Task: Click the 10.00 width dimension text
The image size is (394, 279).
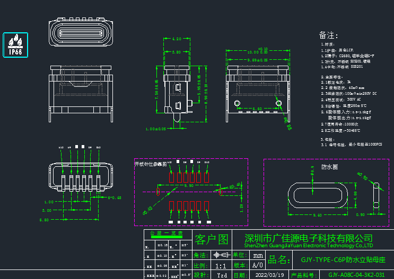Action: [253, 52]
